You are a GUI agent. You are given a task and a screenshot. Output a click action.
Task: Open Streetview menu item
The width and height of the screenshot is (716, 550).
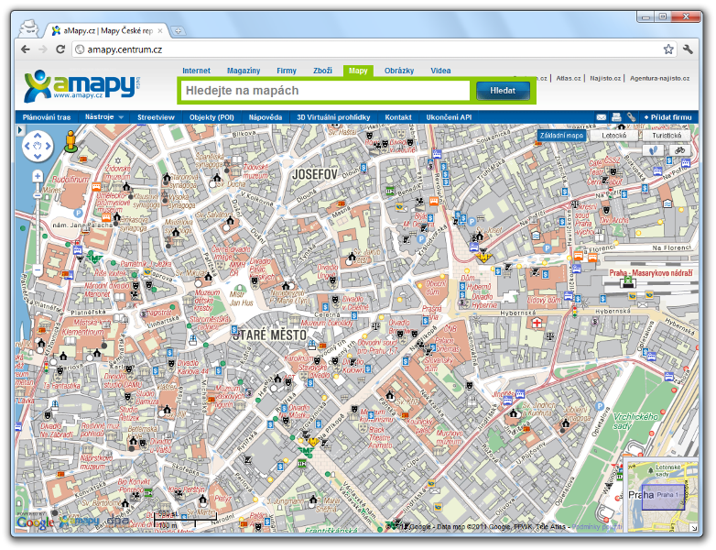[x=156, y=117]
